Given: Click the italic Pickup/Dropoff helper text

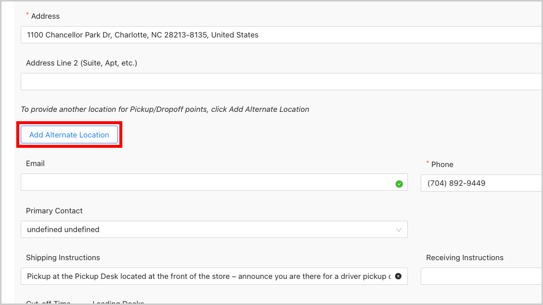Looking at the screenshot, I should click(x=165, y=109).
